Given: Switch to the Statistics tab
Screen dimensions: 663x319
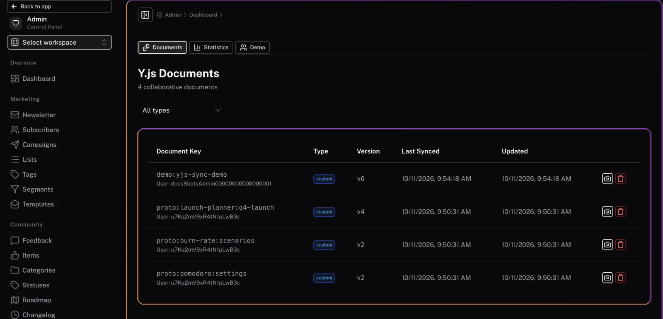Looking at the screenshot, I should 211,47.
